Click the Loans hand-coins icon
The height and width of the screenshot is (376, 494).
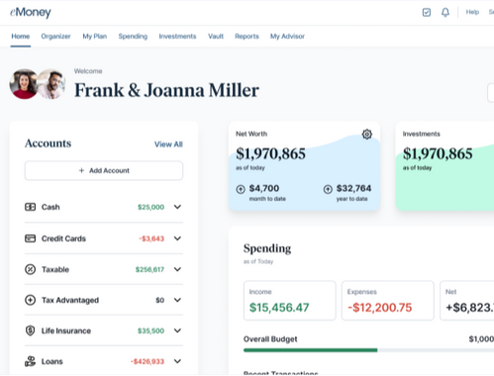(30, 361)
